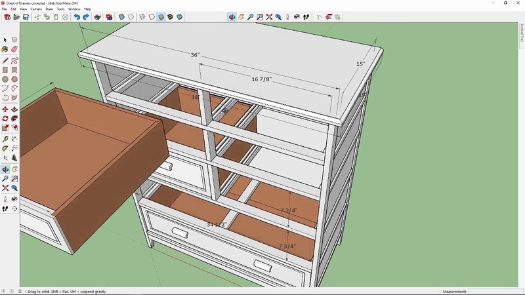This screenshot has width=525, height=295.
Task: Choose the Line pencil tool
Action: pyautogui.click(x=5, y=60)
